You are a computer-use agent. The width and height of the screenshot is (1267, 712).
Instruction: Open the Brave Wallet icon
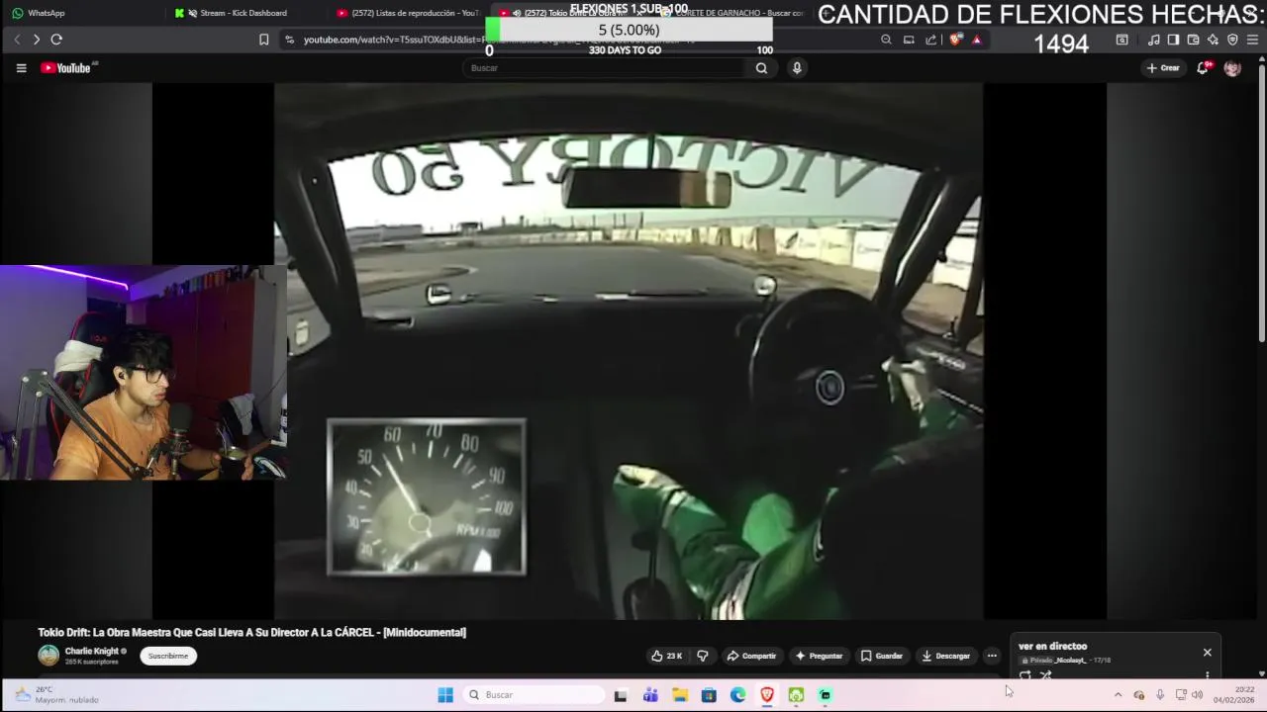[1193, 40]
